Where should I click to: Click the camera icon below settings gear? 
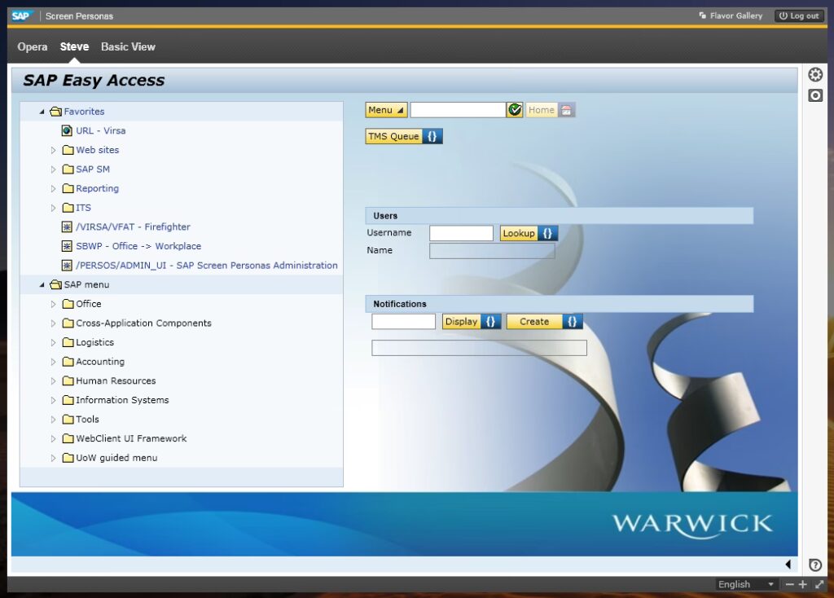pyautogui.click(x=815, y=95)
